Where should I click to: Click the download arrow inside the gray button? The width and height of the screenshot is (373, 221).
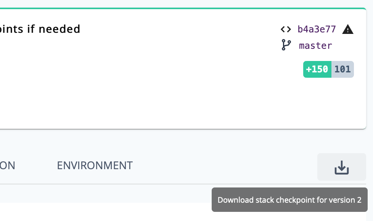coord(341,167)
